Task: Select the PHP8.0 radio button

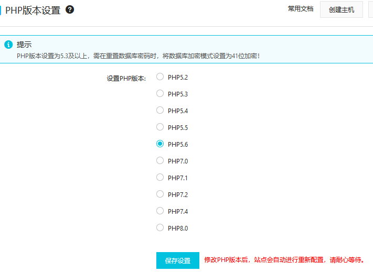Action: [x=160, y=228]
